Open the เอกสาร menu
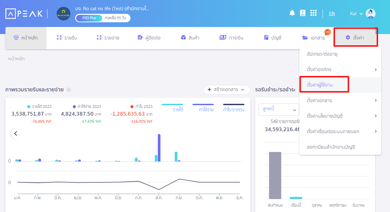Image resolution: width=390 pixels, height=212 pixels. 313,38
